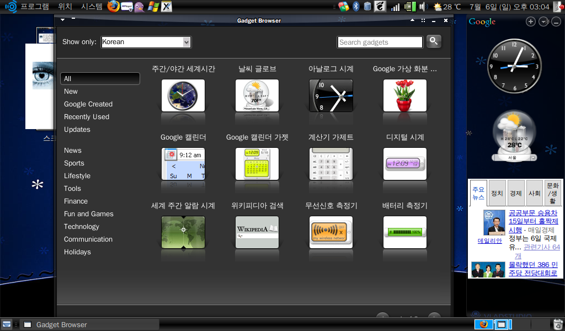This screenshot has height=331, width=565.
Task: Launch Pidgin messenger from top panel
Action: (140, 7)
